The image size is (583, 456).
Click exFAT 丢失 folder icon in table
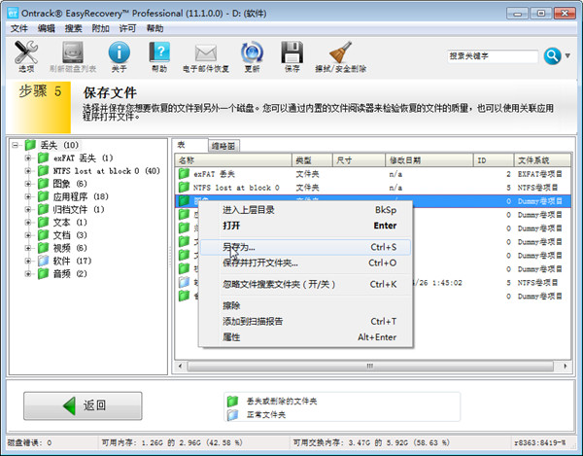(184, 174)
